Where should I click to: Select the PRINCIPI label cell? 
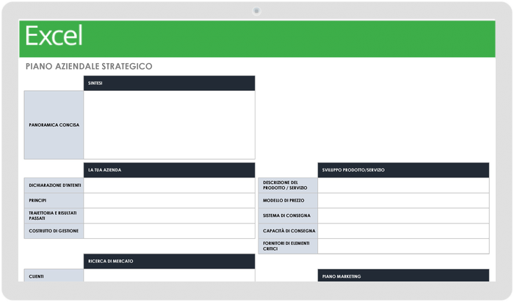coord(54,201)
